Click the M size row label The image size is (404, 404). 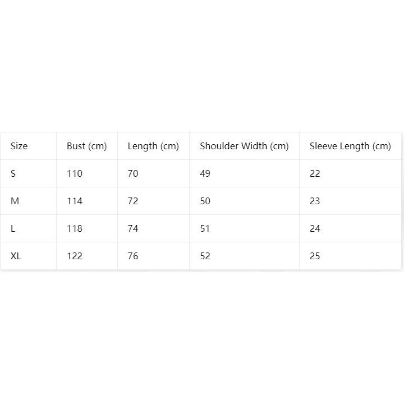click(29, 201)
